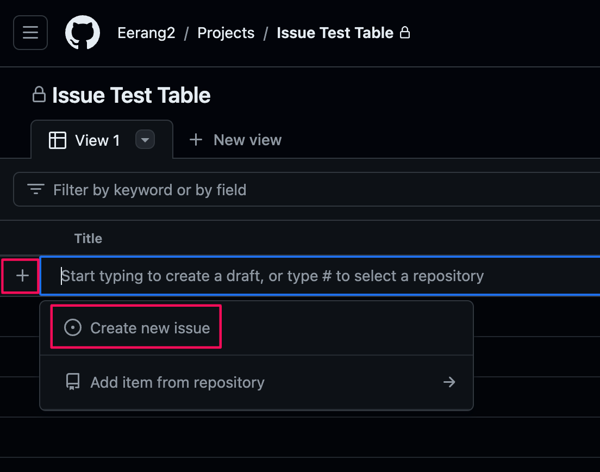Viewport: 600px width, 472px height.
Task: Open the View 1 dropdown options
Action: click(x=145, y=140)
